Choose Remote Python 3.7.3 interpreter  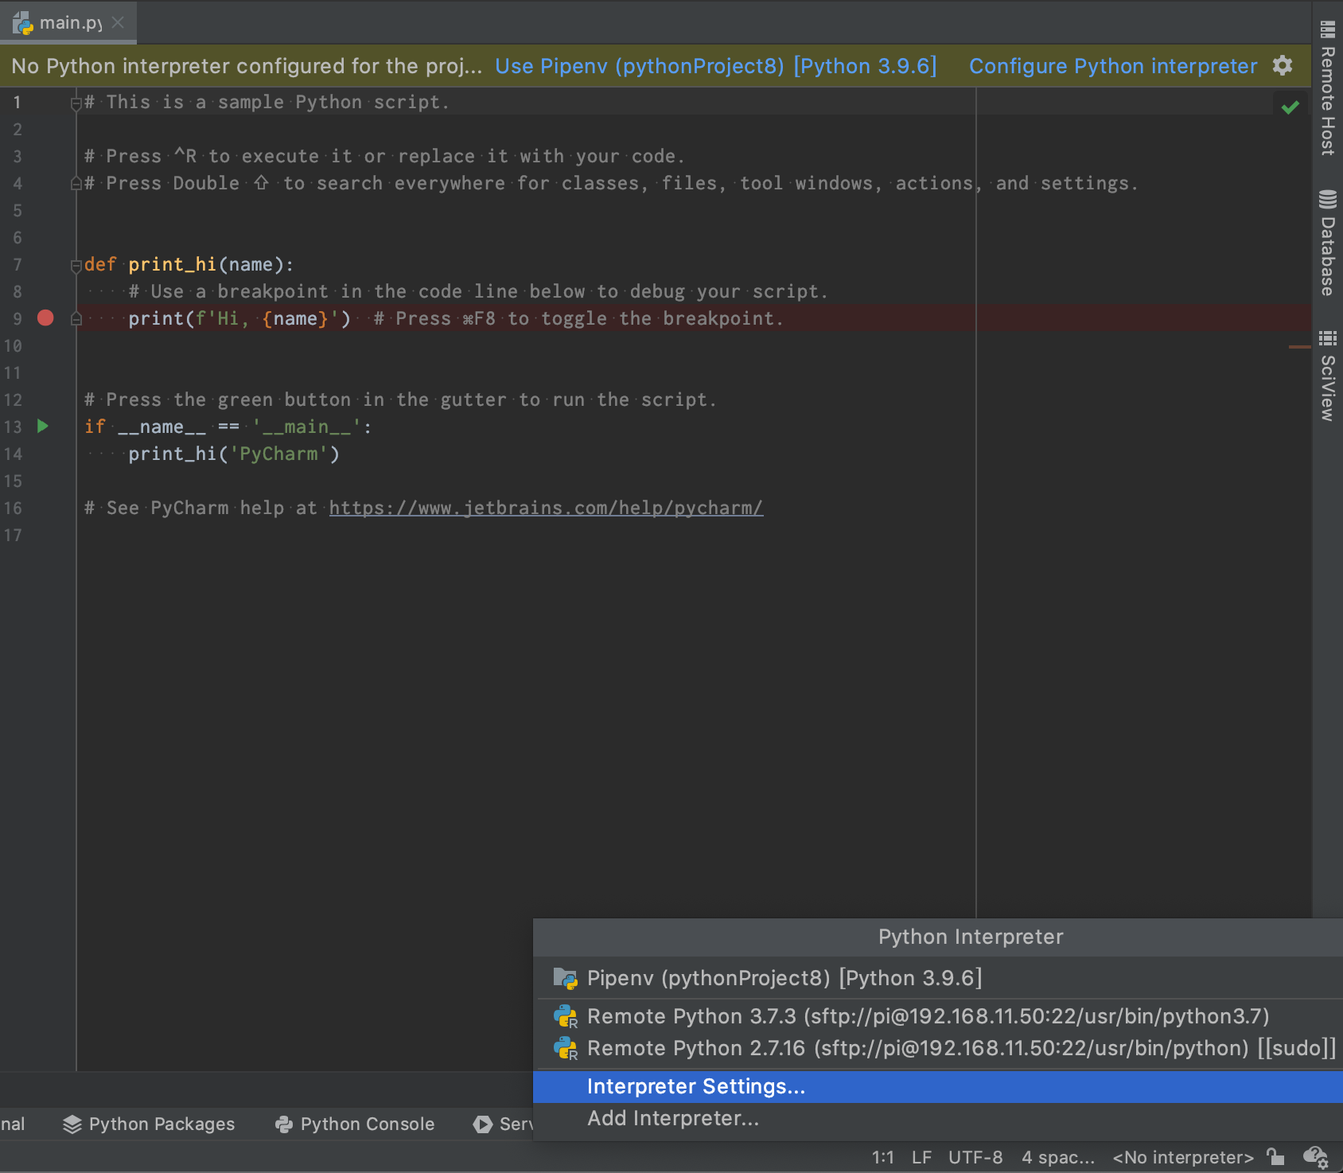point(938,1016)
